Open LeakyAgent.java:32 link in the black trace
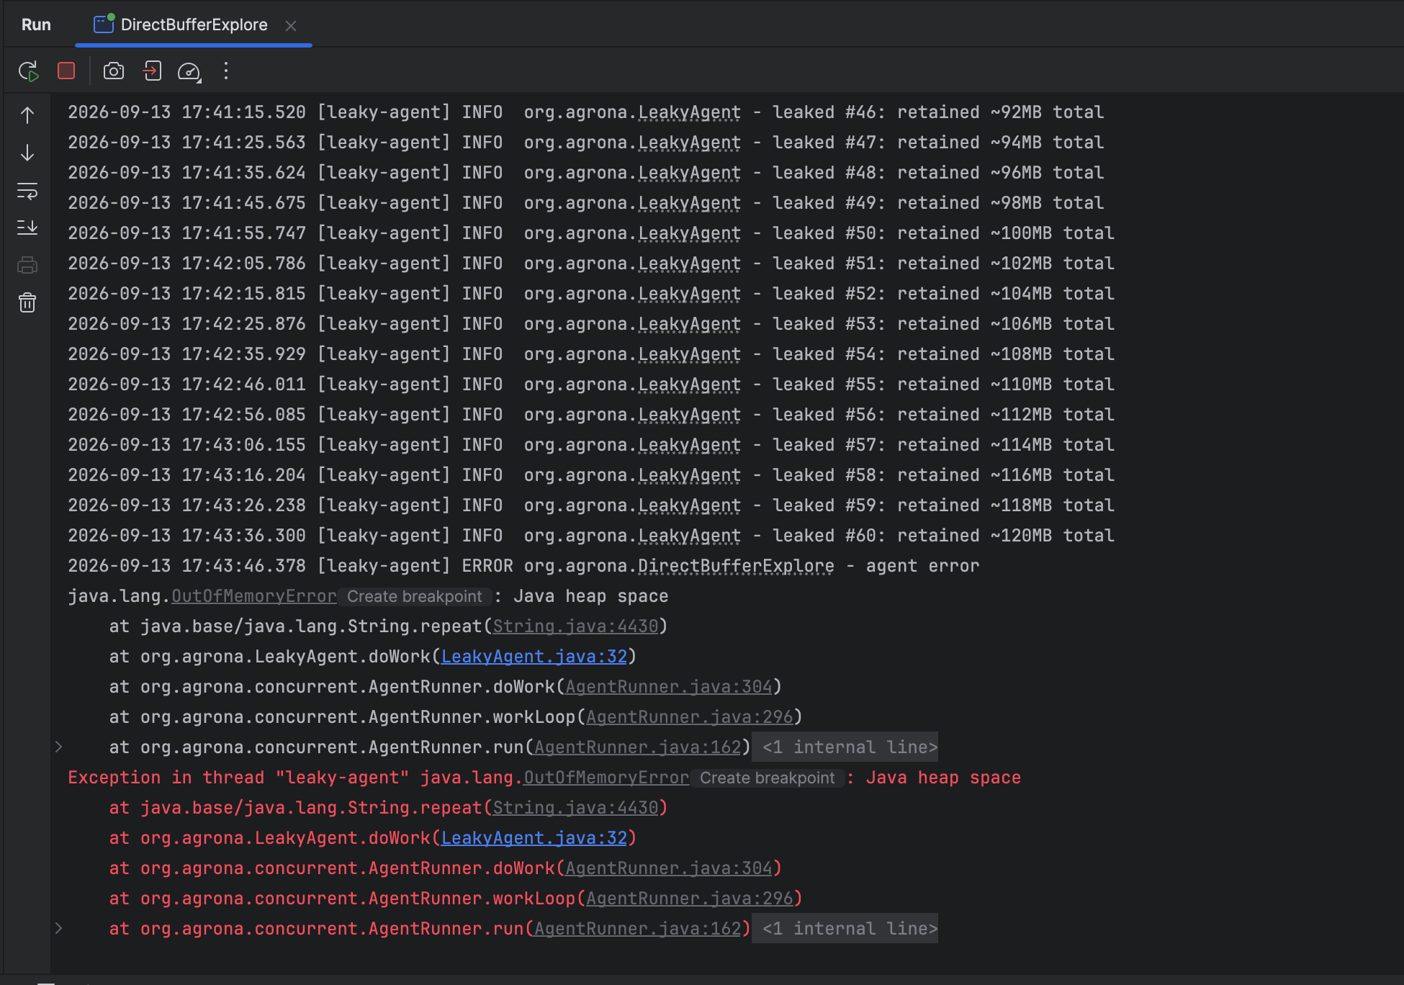The width and height of the screenshot is (1404, 985). (x=534, y=657)
